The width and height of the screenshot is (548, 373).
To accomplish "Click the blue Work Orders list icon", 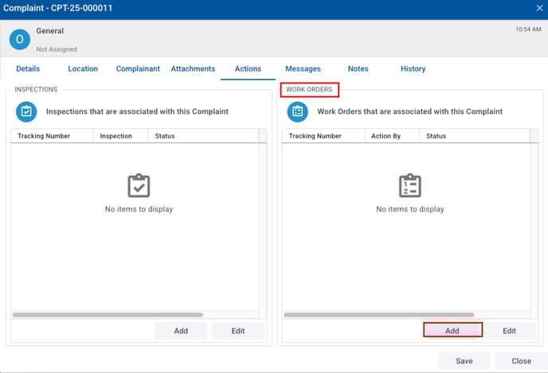I will click(298, 112).
